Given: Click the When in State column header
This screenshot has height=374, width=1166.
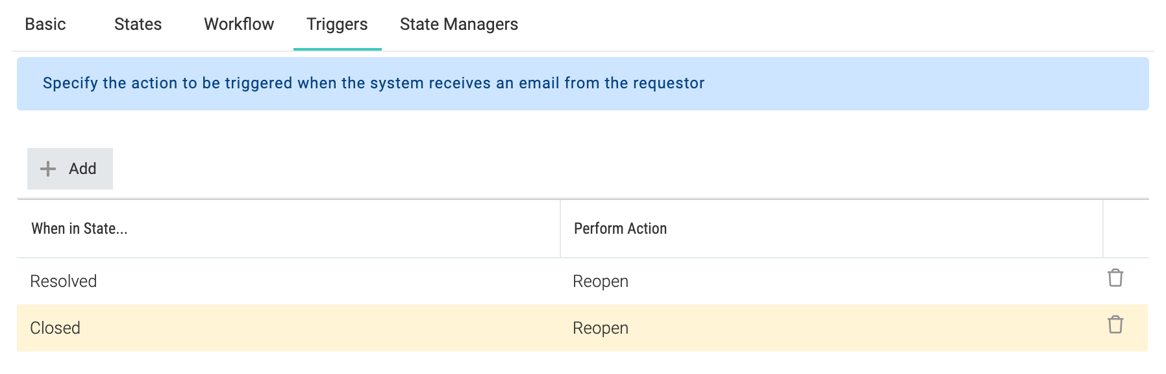Looking at the screenshot, I should pyautogui.click(x=79, y=229).
